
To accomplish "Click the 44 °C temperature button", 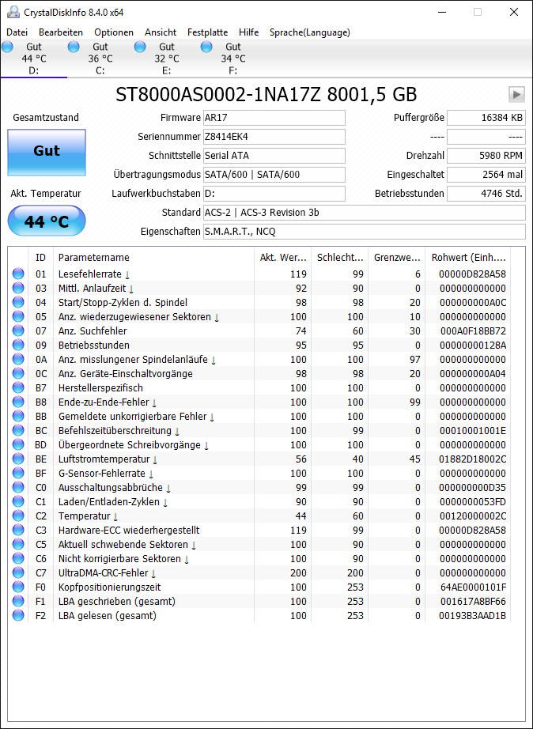I will click(47, 221).
